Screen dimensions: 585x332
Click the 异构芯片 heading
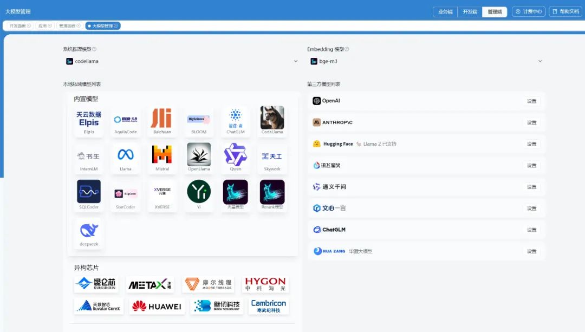[x=86, y=268]
